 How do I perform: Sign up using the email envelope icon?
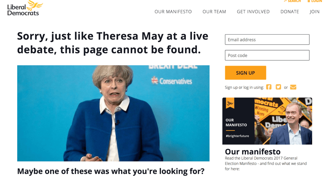coord(293,87)
